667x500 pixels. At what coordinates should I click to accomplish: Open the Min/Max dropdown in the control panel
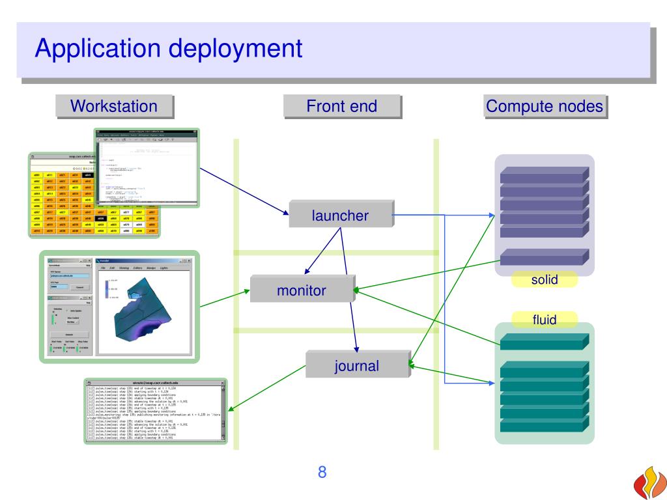click(x=73, y=322)
